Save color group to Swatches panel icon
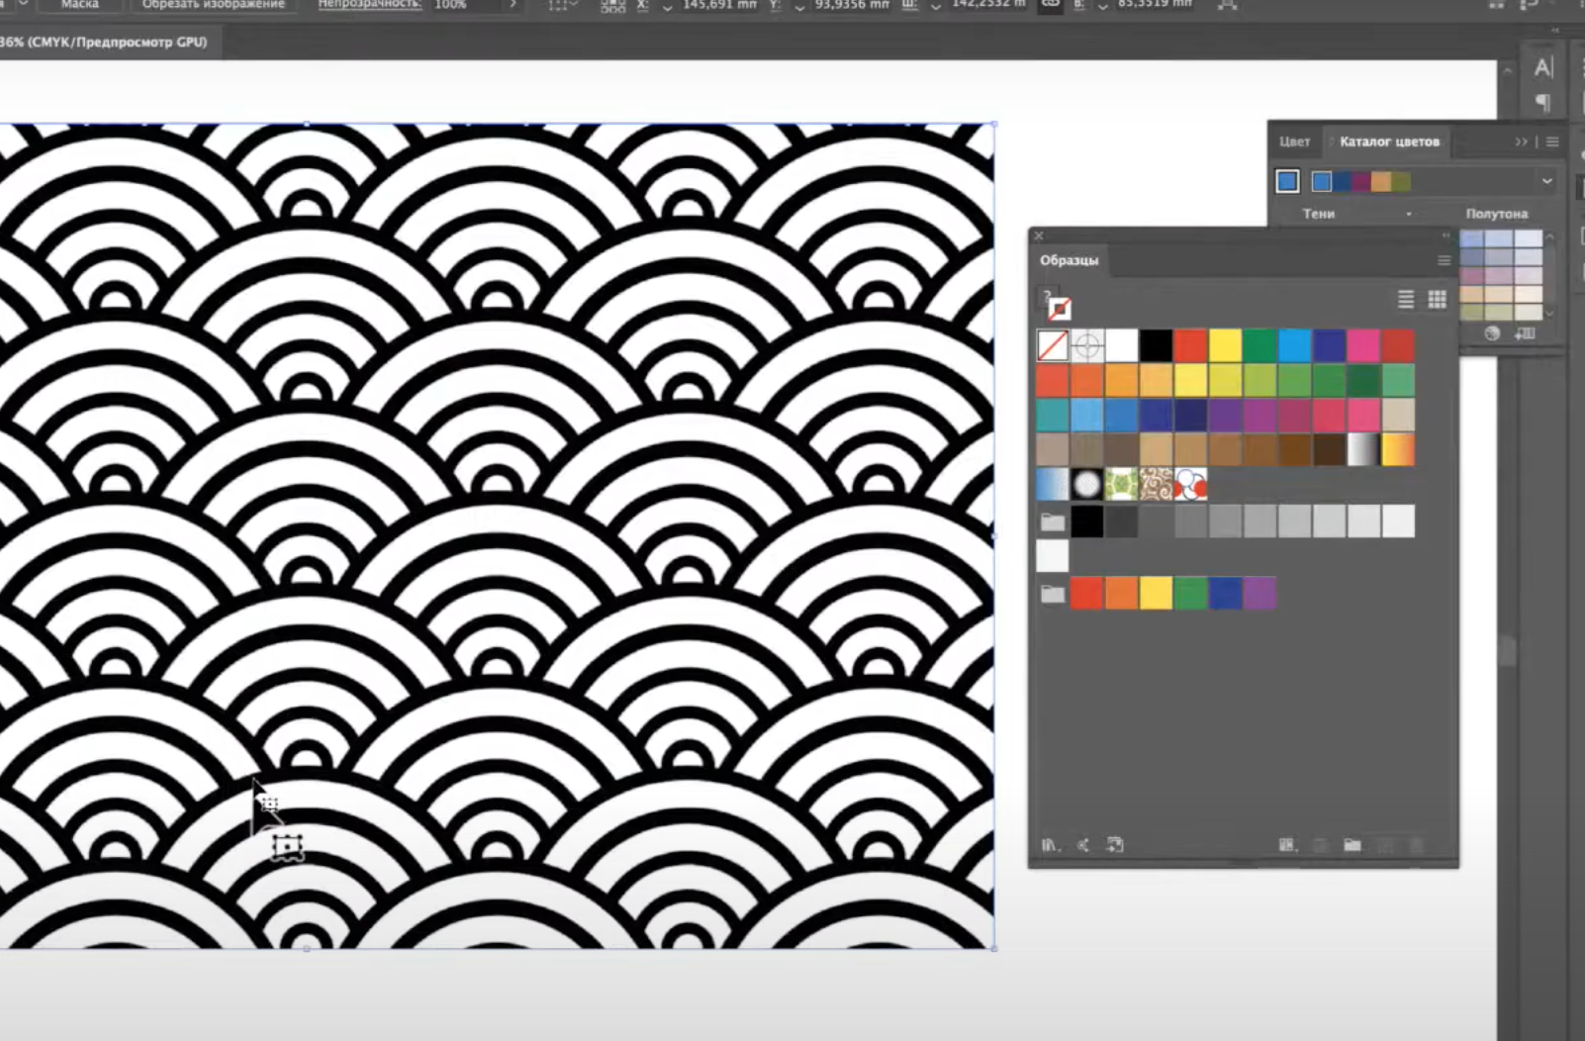Viewport: 1585px width, 1041px height. point(1525,333)
